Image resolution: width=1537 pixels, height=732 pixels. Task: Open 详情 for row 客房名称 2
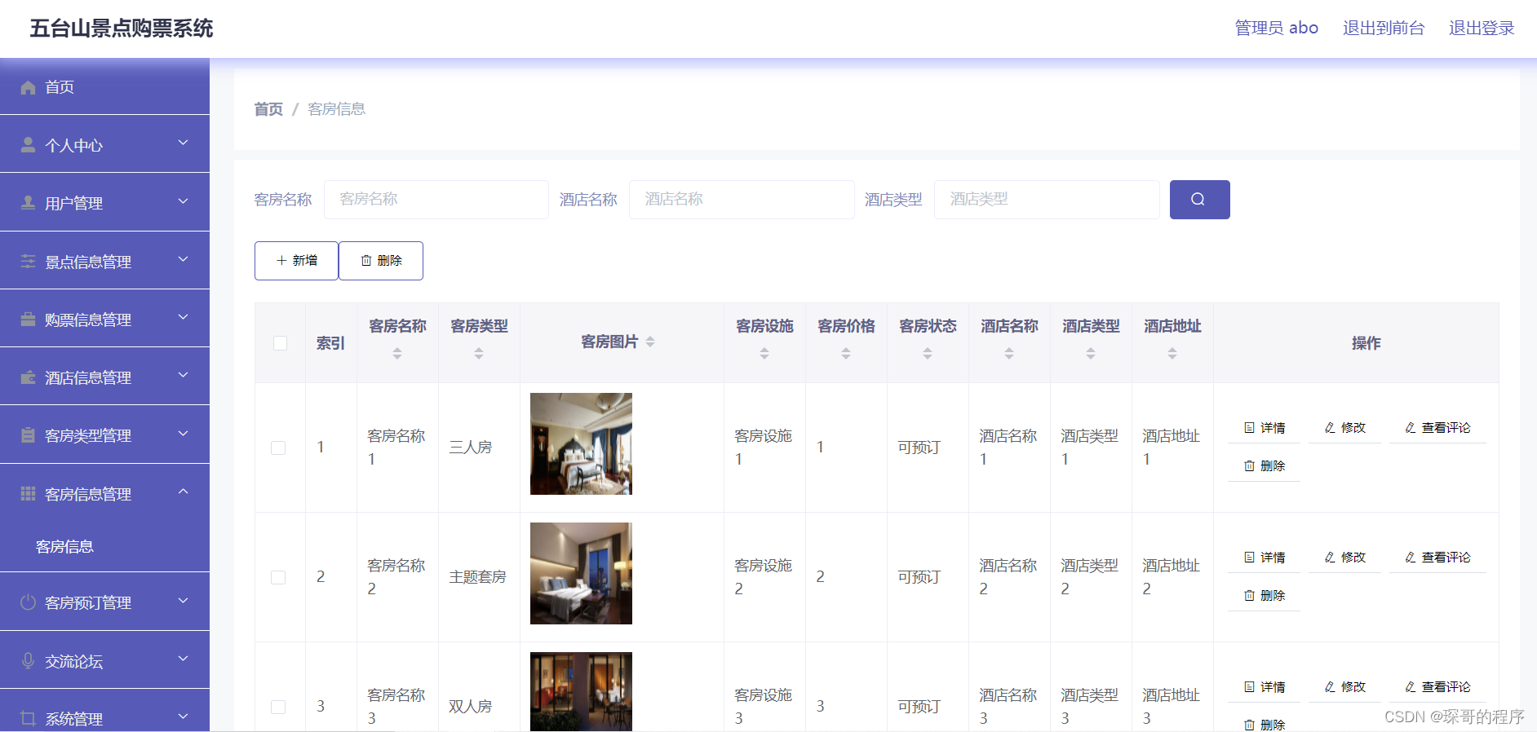point(1265,558)
